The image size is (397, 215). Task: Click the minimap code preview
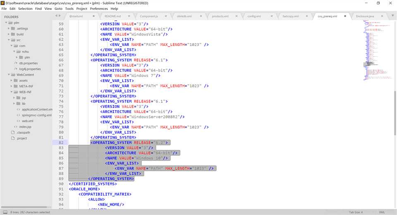point(377,50)
